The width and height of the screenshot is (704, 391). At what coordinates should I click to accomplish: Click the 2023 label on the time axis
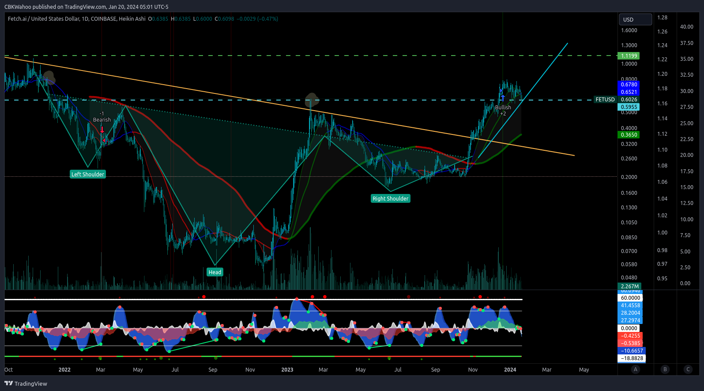(x=287, y=370)
